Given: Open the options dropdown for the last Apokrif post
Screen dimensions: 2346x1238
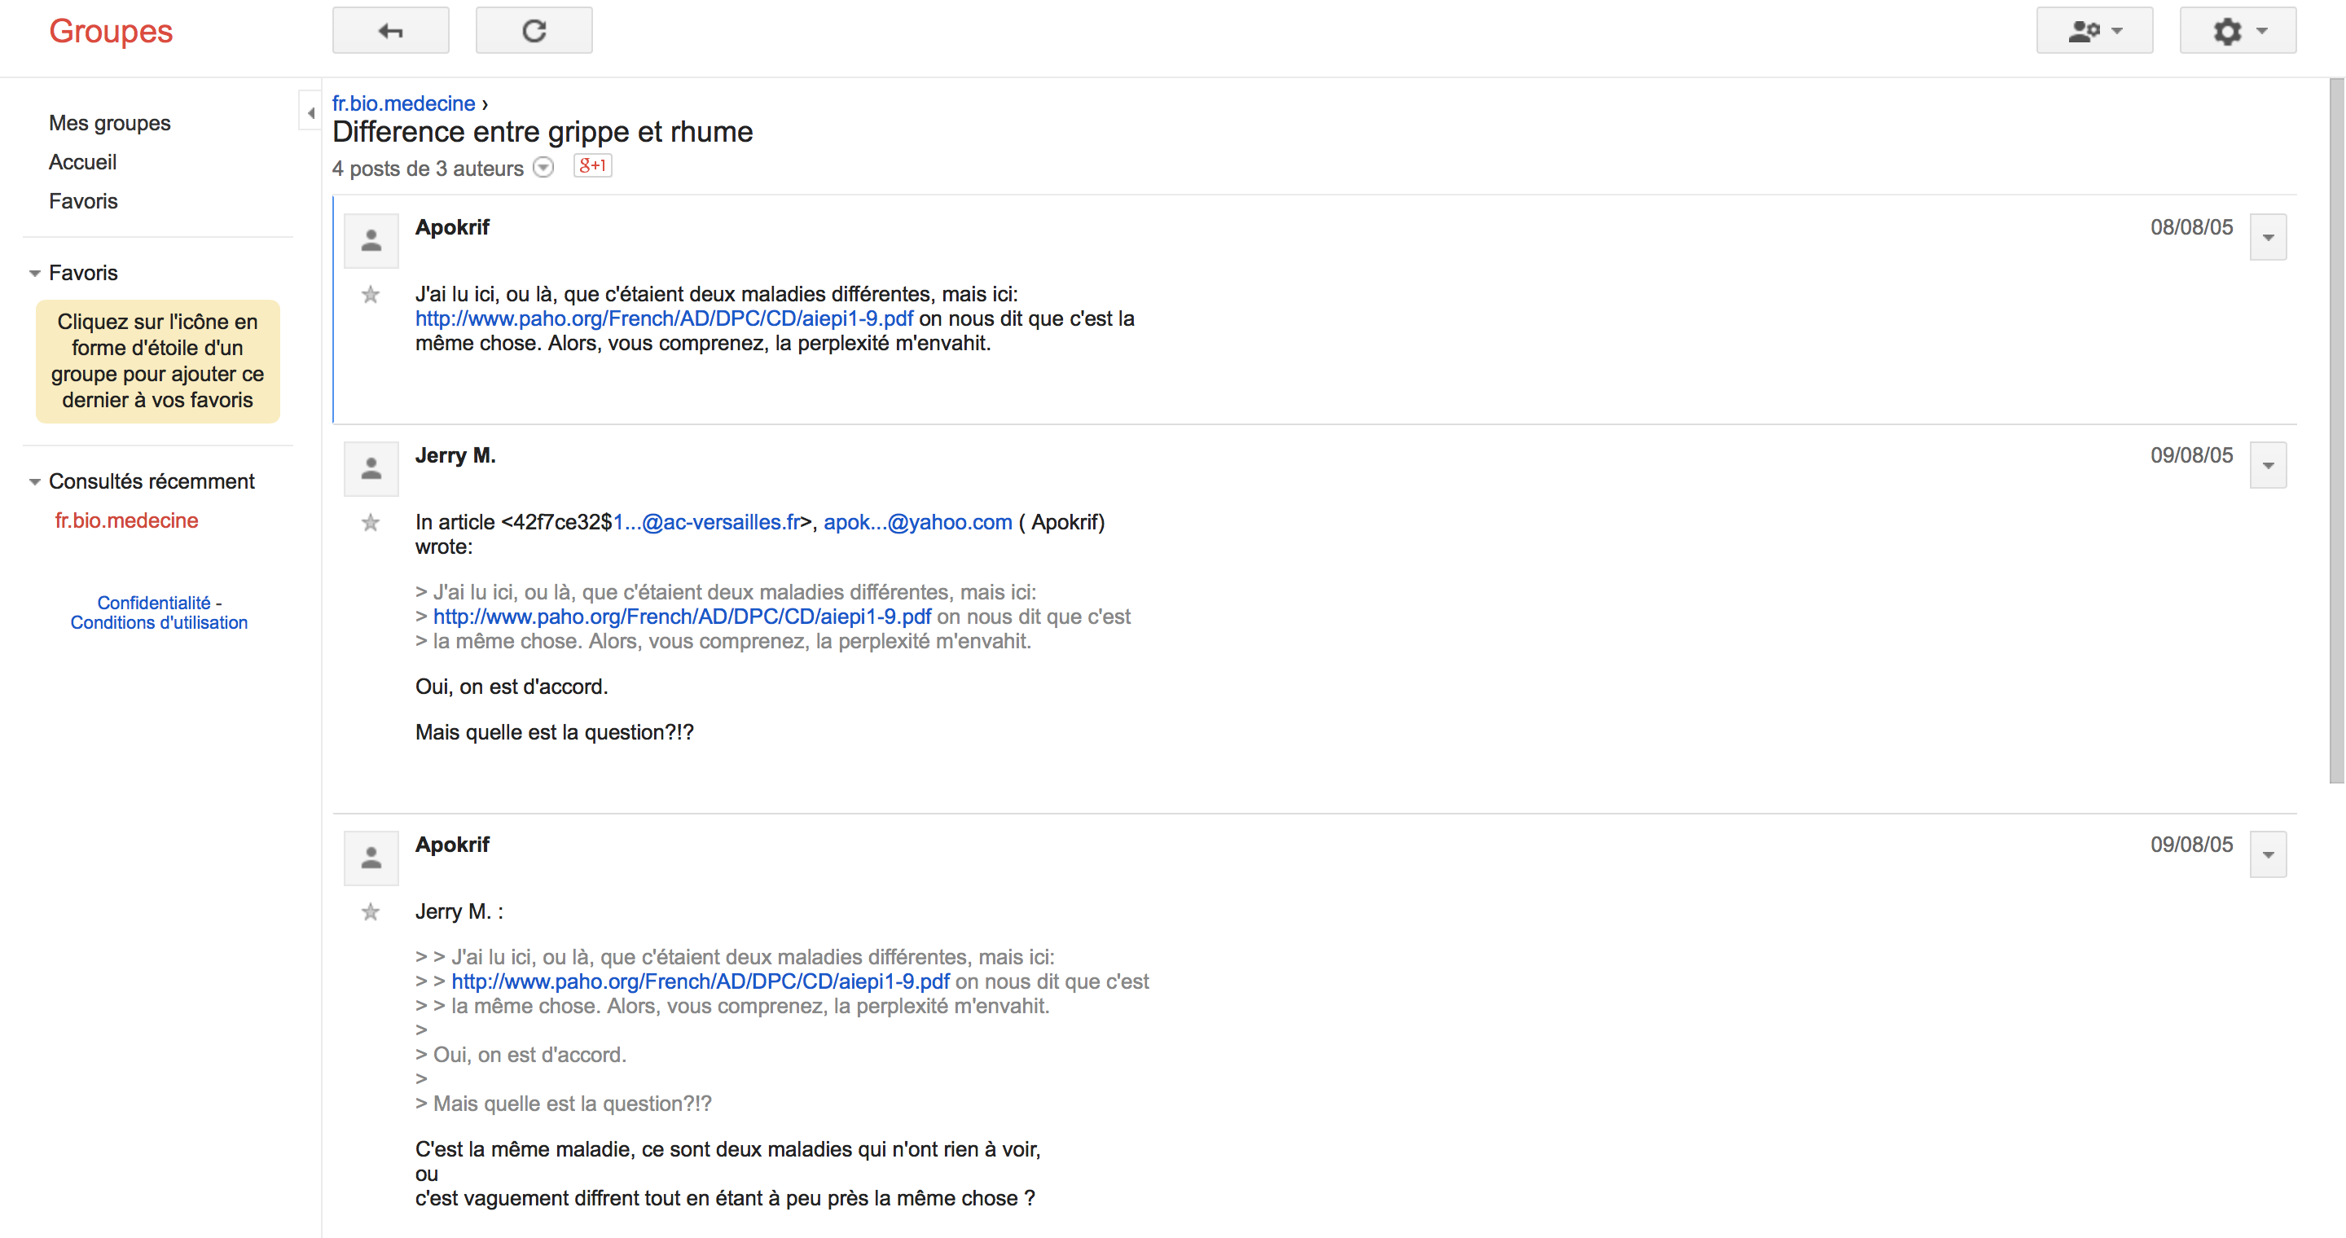Looking at the screenshot, I should 2268,854.
